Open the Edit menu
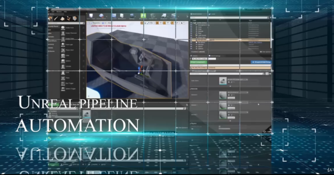Image resolution: width=334 pixels, height=175 pixels. coord(53,12)
